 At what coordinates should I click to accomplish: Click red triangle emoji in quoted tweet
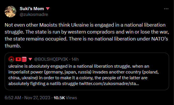pos(30,59)
